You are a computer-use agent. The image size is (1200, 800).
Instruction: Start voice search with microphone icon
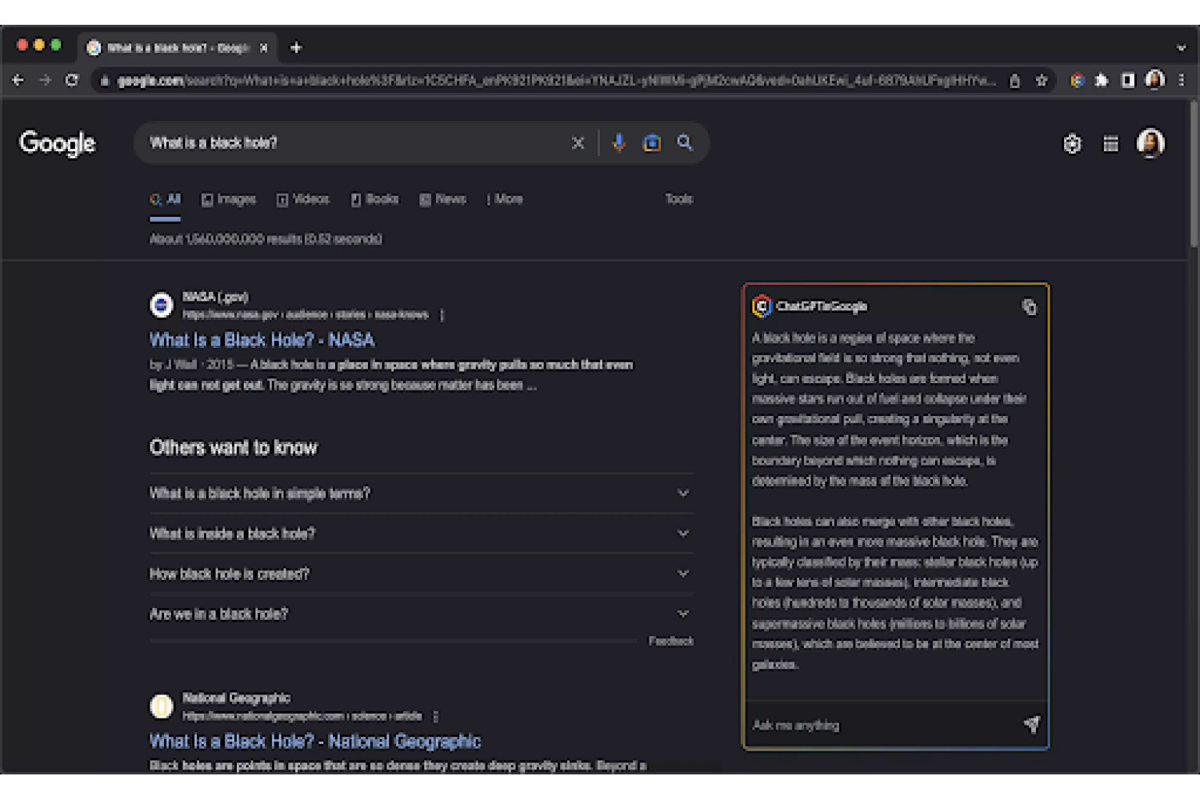[618, 142]
